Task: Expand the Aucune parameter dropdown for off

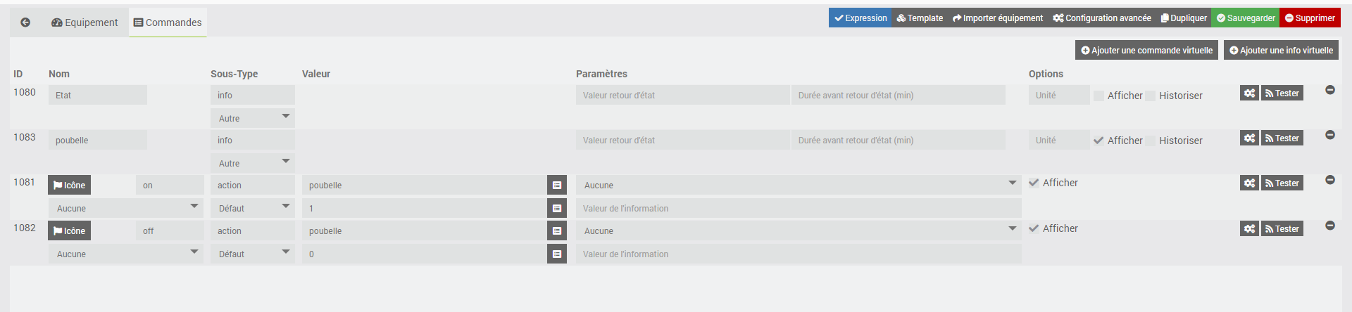Action: coord(799,231)
